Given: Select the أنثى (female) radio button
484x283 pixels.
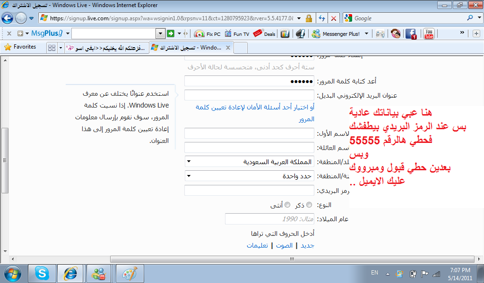Looking at the screenshot, I should tap(287, 205).
